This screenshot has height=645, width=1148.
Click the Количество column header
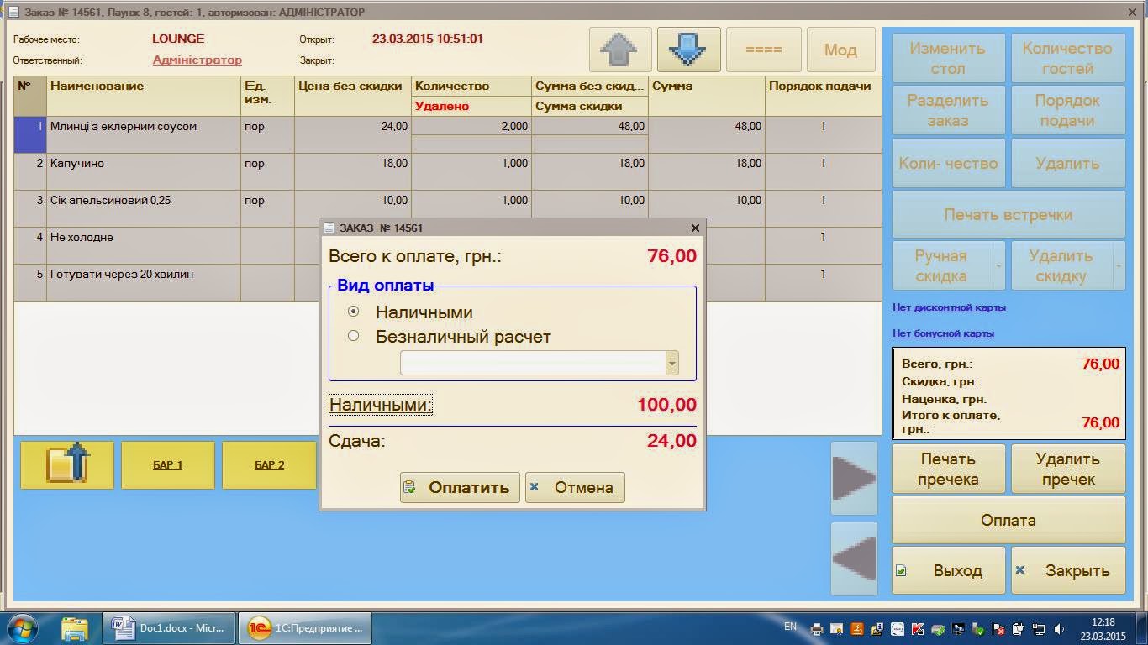471,87
